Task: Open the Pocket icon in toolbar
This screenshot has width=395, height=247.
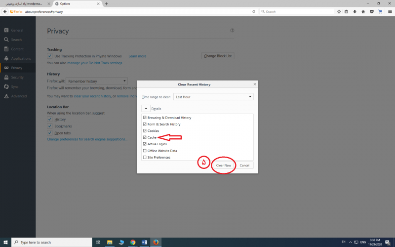Action: tap(371, 11)
